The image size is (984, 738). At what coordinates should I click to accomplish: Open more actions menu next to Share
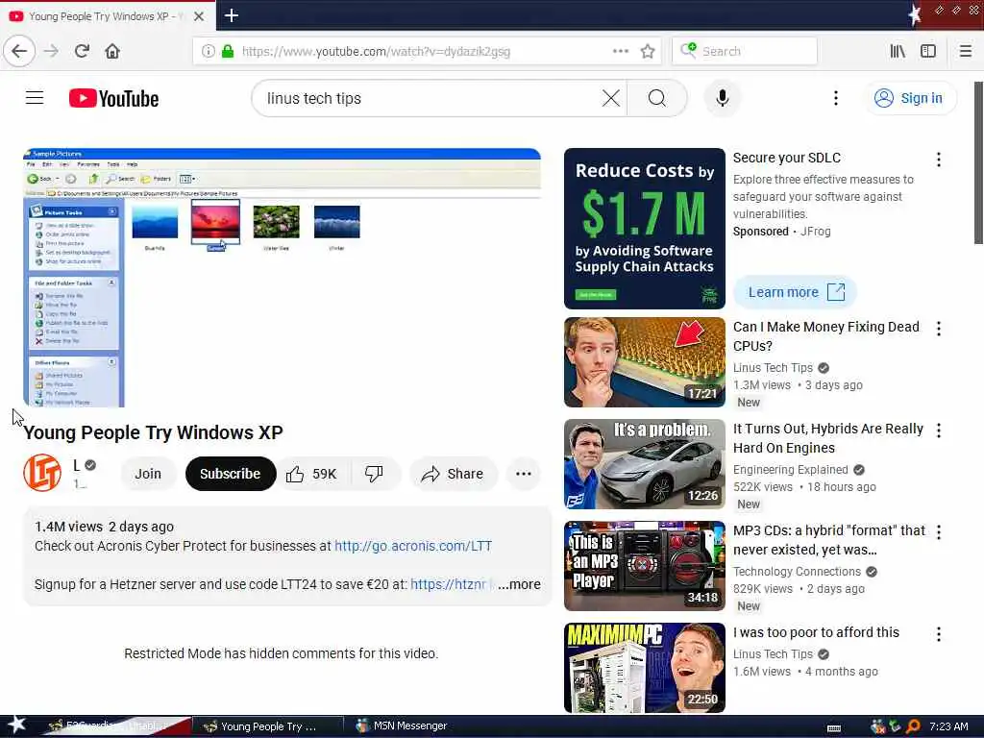click(524, 474)
